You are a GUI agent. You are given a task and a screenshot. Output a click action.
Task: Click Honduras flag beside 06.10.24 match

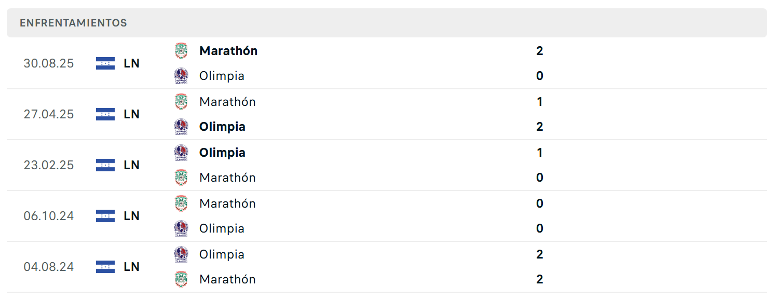point(105,216)
